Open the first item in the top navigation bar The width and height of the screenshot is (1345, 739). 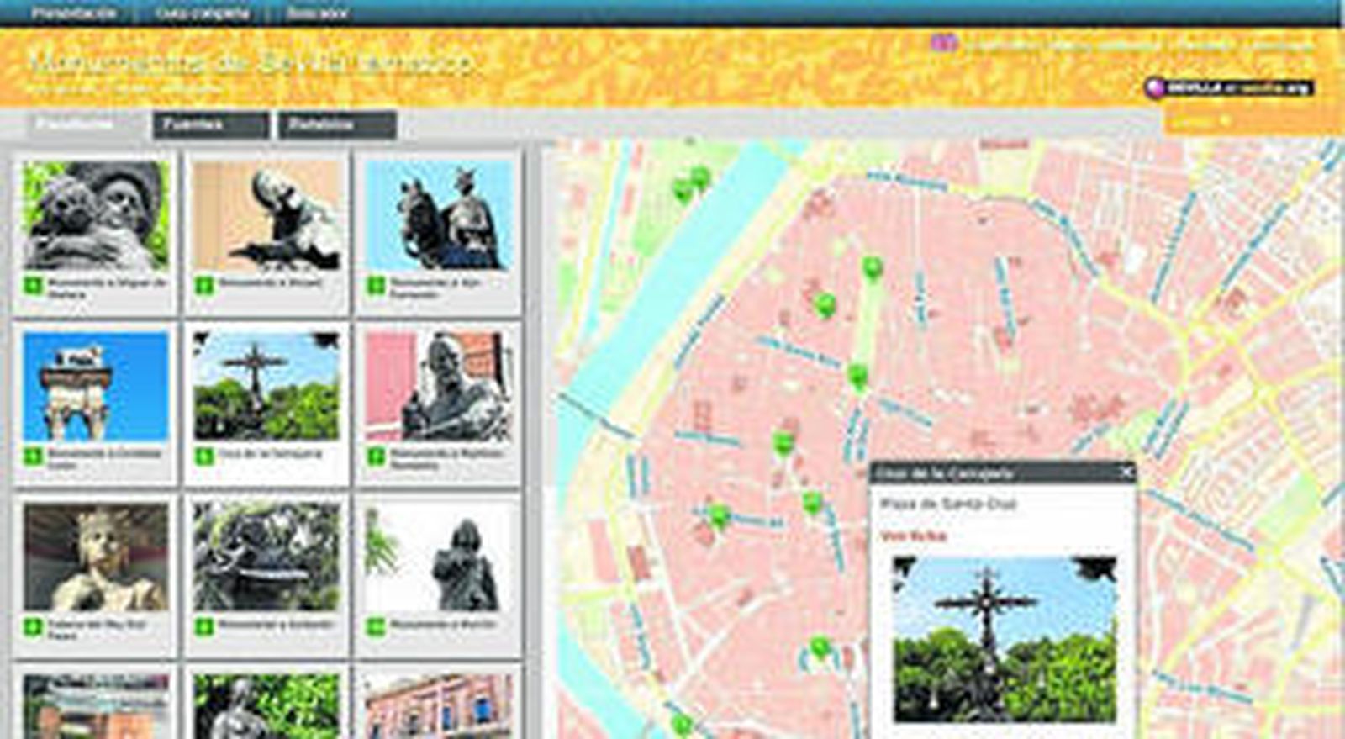pyautogui.click(x=73, y=13)
